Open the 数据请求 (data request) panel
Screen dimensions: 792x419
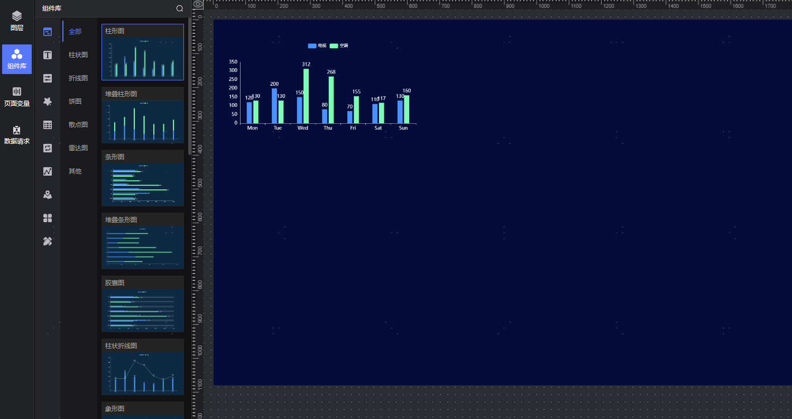tap(17, 135)
